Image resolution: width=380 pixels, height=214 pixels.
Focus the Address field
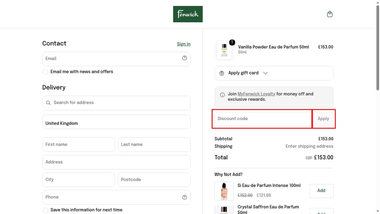pyautogui.click(x=116, y=162)
